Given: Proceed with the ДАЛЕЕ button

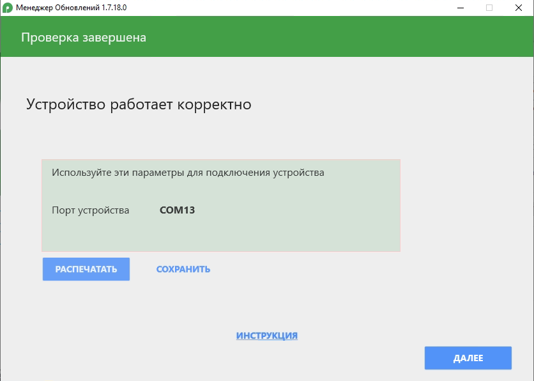Looking at the screenshot, I should pyautogui.click(x=468, y=358).
